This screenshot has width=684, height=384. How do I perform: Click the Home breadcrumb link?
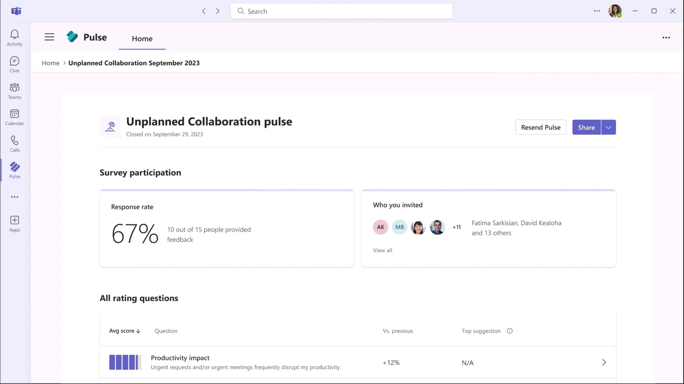(50, 63)
